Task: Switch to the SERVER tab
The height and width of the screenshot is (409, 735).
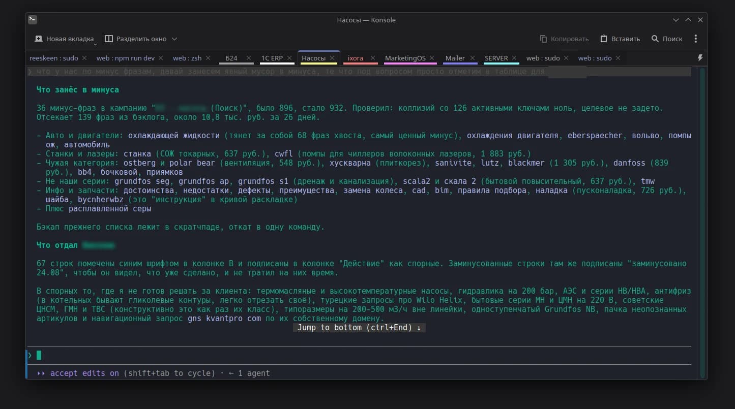Action: 496,58
